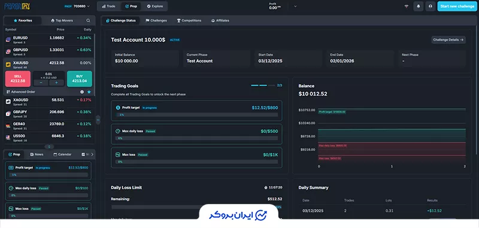Switch to the Prop top tab
The image size is (479, 228).
131,6
